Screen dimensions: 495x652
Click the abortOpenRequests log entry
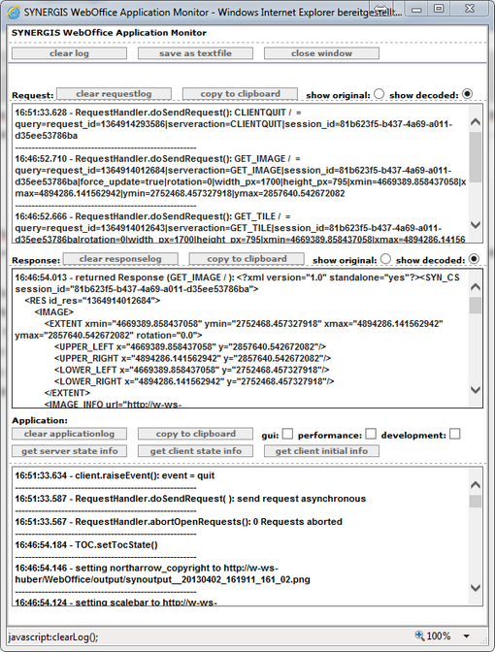tap(179, 522)
